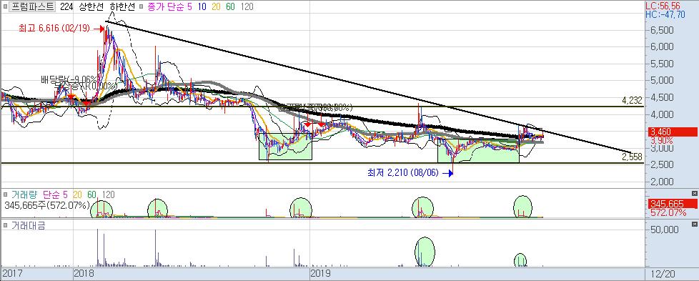Click the 종가 단순 moving average label
The height and width of the screenshot is (281, 699).
tap(166, 6)
